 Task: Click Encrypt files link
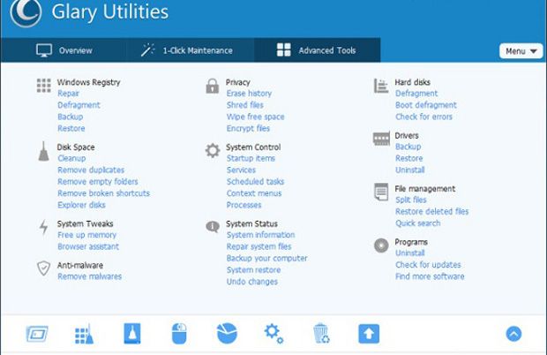click(x=248, y=128)
